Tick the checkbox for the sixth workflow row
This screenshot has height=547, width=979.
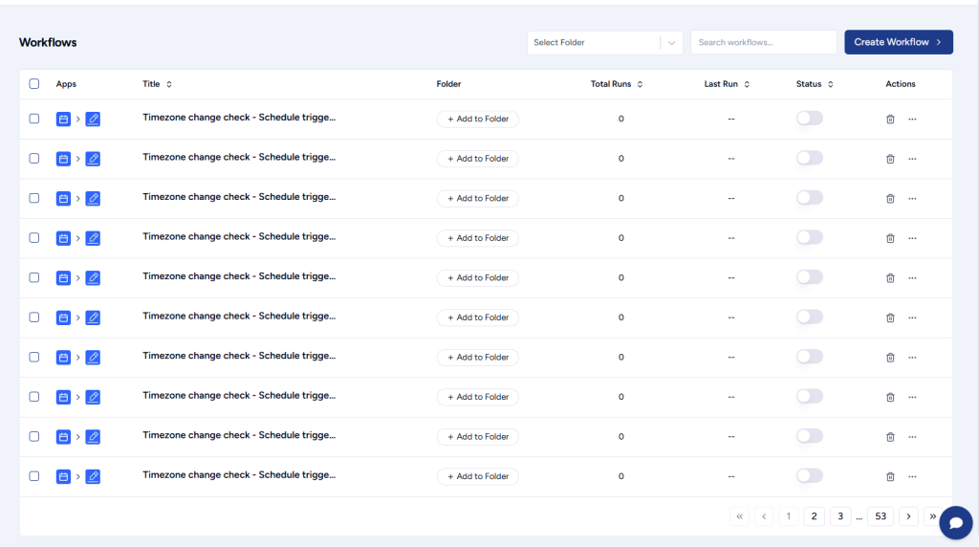point(34,317)
